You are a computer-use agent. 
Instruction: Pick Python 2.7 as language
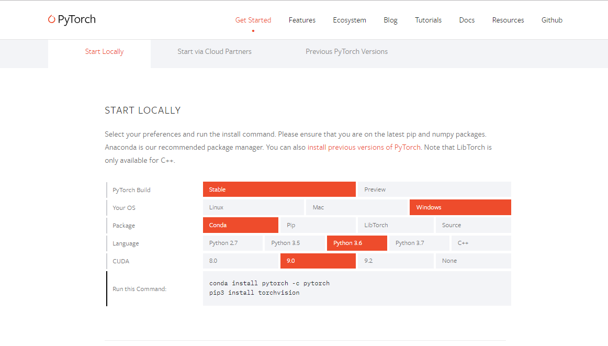[x=233, y=243]
